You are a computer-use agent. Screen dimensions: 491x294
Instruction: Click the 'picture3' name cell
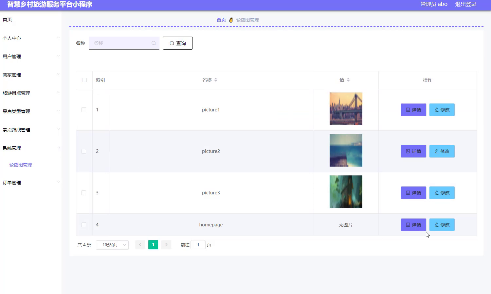click(x=211, y=193)
